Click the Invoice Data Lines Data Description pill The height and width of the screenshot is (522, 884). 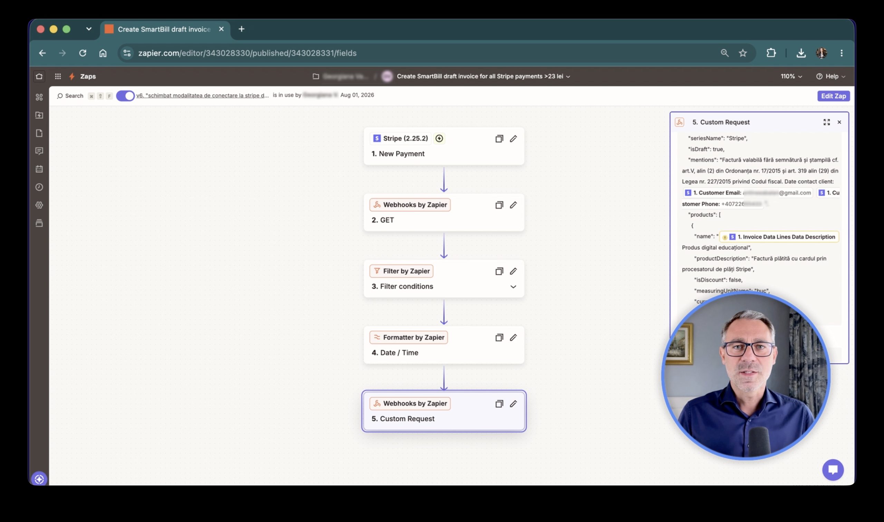(779, 237)
